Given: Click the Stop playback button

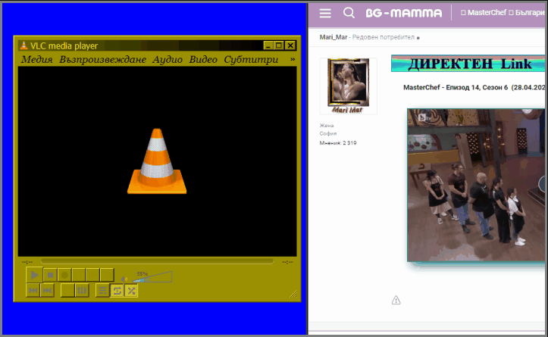Looking at the screenshot, I should [49, 275].
